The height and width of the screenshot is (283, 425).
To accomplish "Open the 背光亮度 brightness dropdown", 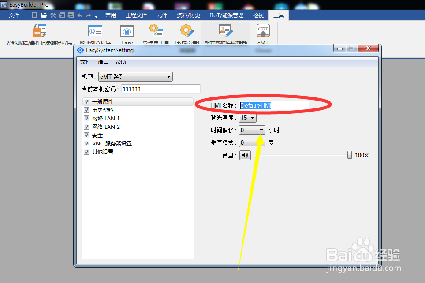I will click(247, 118).
